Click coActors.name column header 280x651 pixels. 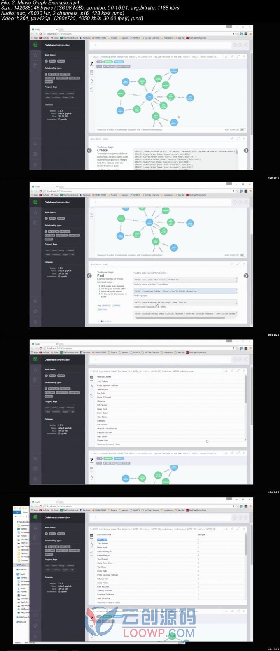tap(104, 377)
